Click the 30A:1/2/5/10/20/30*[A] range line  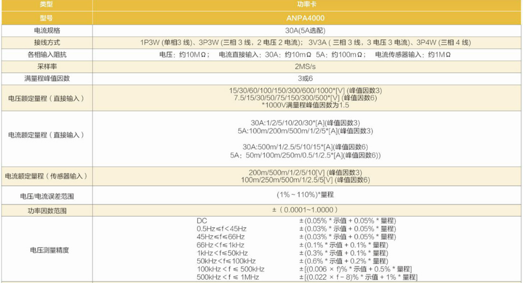click(x=306, y=123)
